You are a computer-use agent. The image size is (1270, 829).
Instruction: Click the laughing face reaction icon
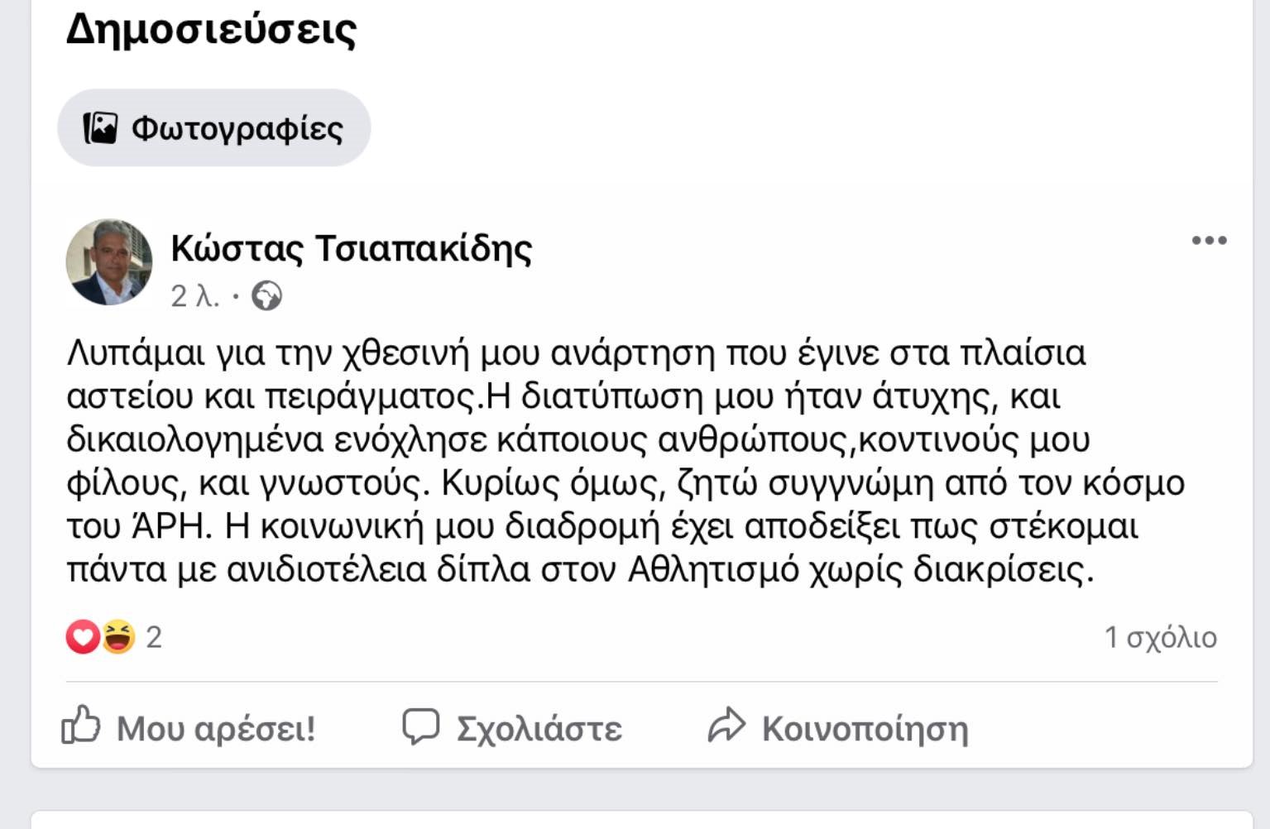(x=118, y=637)
